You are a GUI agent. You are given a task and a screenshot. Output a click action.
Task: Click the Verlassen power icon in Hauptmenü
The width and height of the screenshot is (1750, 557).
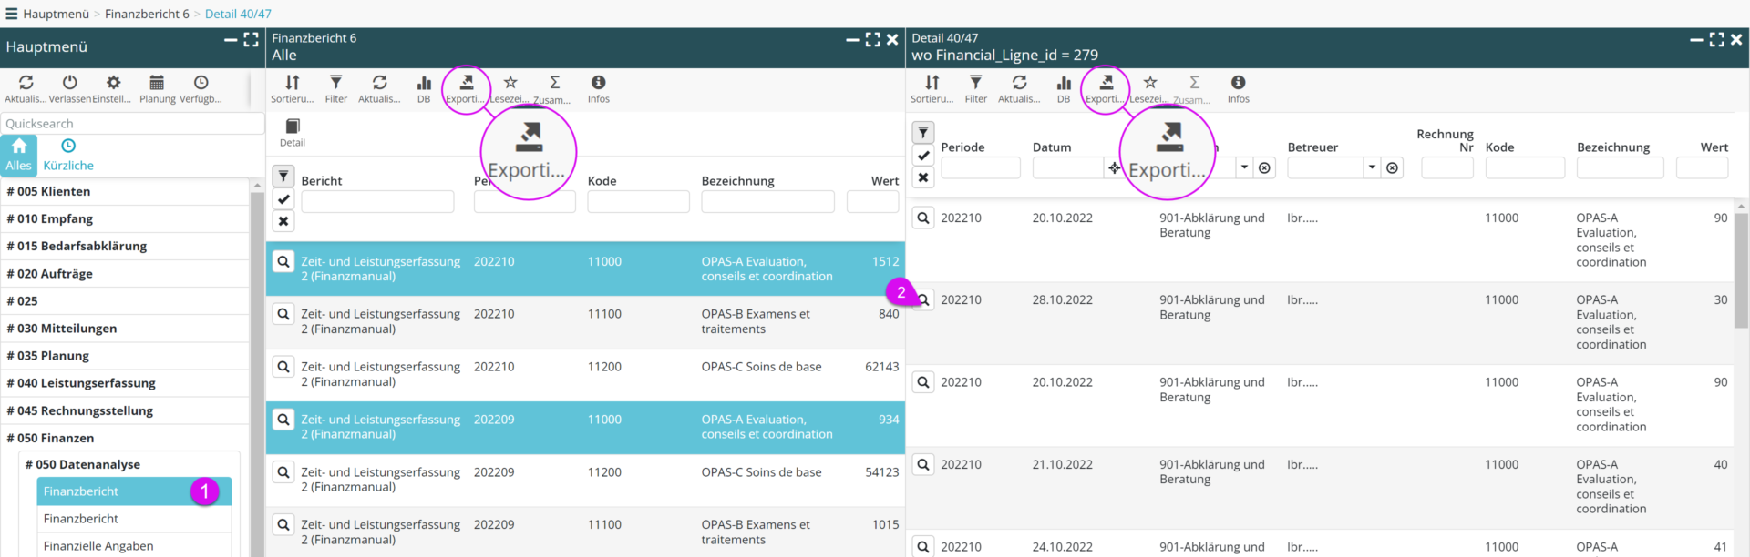[69, 88]
